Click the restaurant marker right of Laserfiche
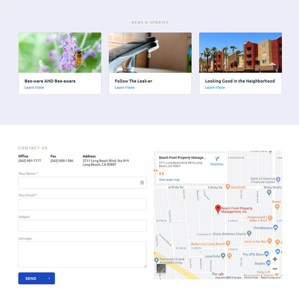This screenshot has height=305, width=299. 230,256
